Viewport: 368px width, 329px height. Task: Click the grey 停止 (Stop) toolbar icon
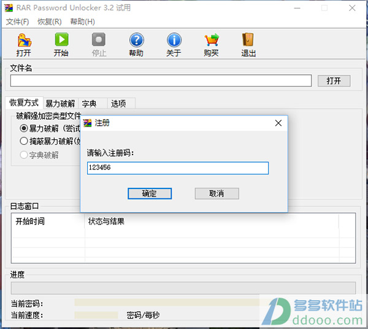99,45
